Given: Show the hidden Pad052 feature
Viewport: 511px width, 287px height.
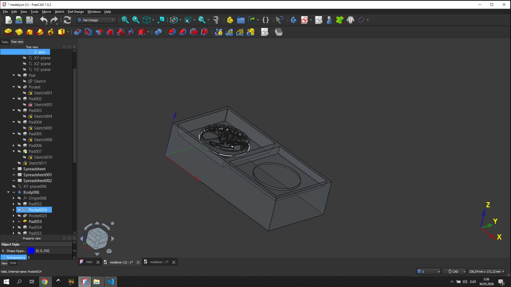Looking at the screenshot, I should point(19,204).
